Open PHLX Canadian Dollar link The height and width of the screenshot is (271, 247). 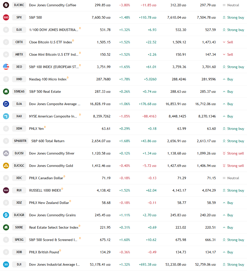click(x=46, y=178)
